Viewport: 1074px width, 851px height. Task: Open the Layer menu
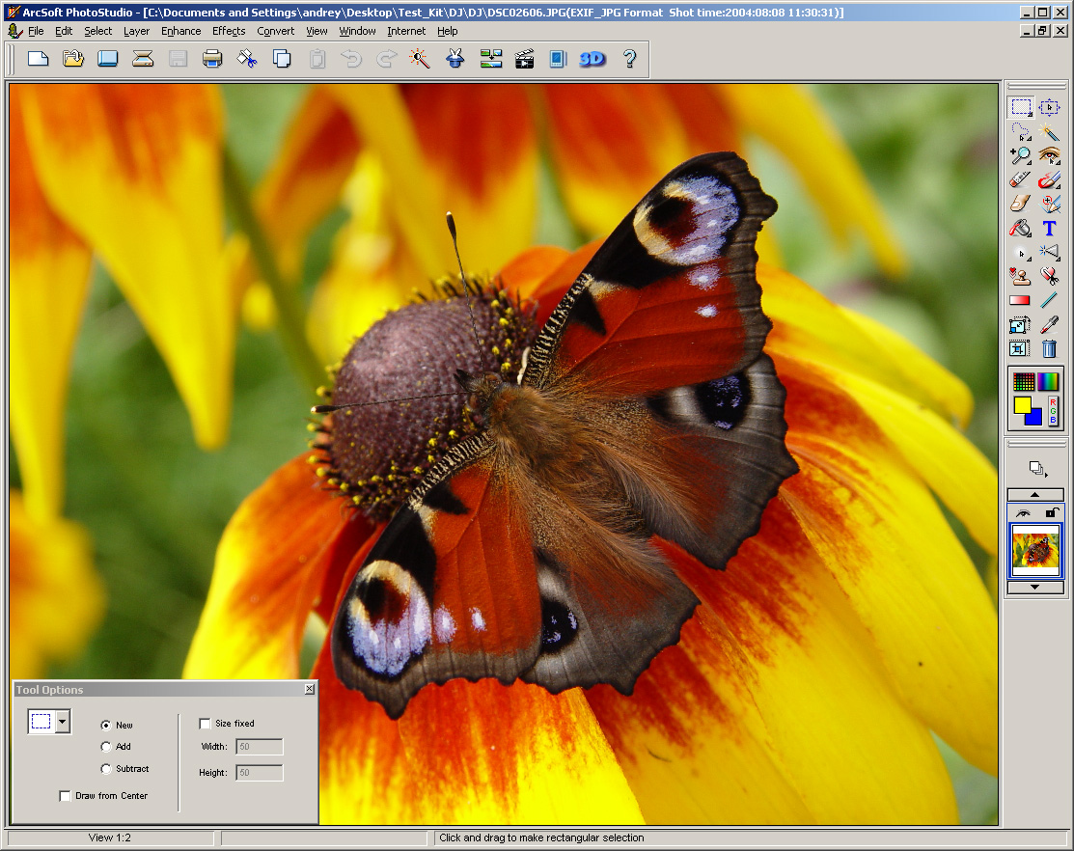[x=136, y=31]
